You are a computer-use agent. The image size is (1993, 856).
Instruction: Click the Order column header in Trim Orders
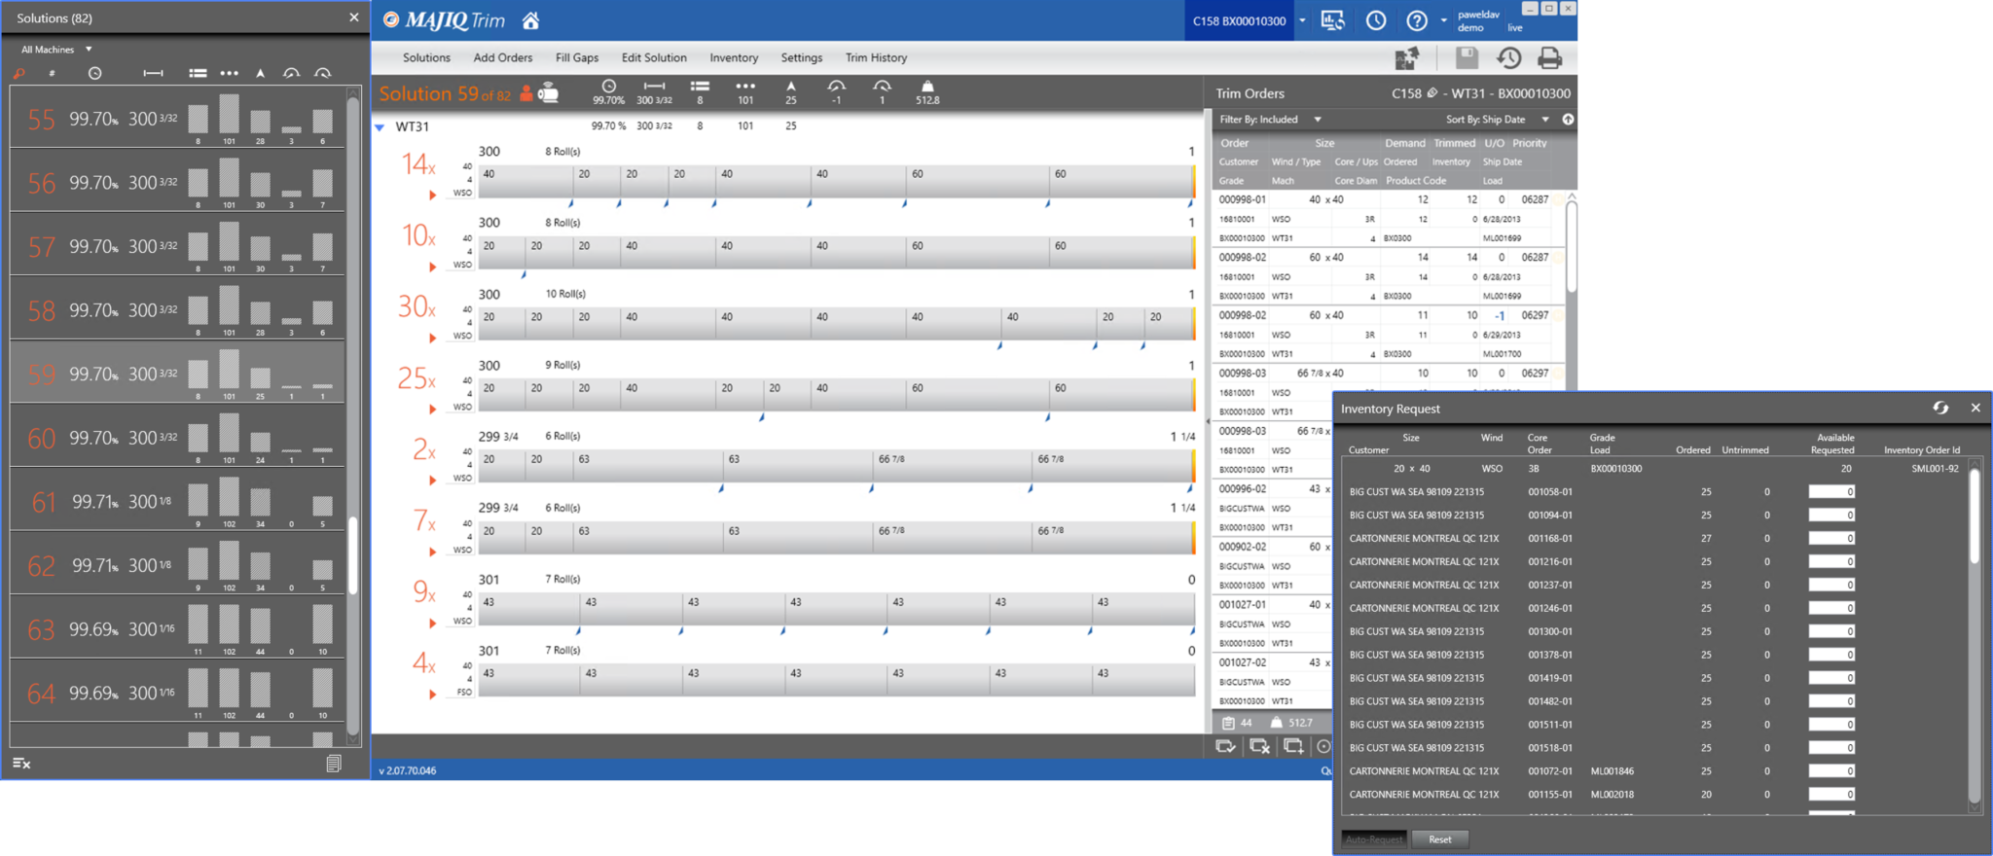1235,143
